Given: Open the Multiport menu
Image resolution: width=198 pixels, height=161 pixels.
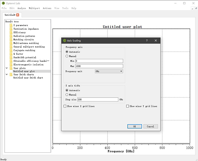Looking at the screenshot, I should pos(35,8).
